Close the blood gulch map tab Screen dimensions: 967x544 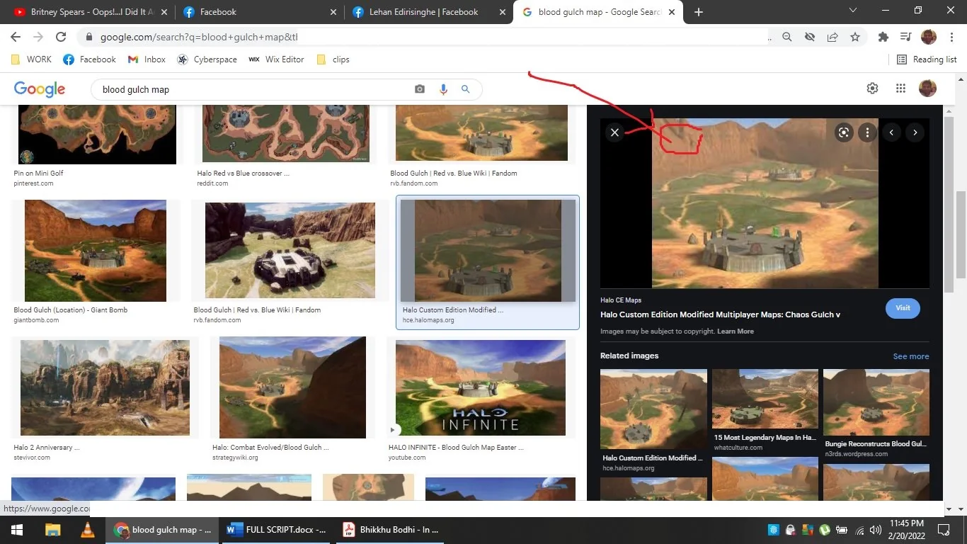(x=672, y=12)
